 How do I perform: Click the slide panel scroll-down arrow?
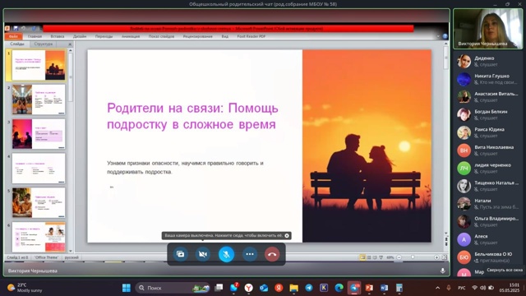click(71, 251)
